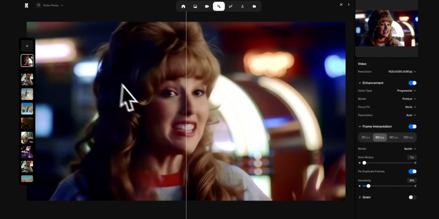Open the Video Type Progressive dropdown

point(407,91)
